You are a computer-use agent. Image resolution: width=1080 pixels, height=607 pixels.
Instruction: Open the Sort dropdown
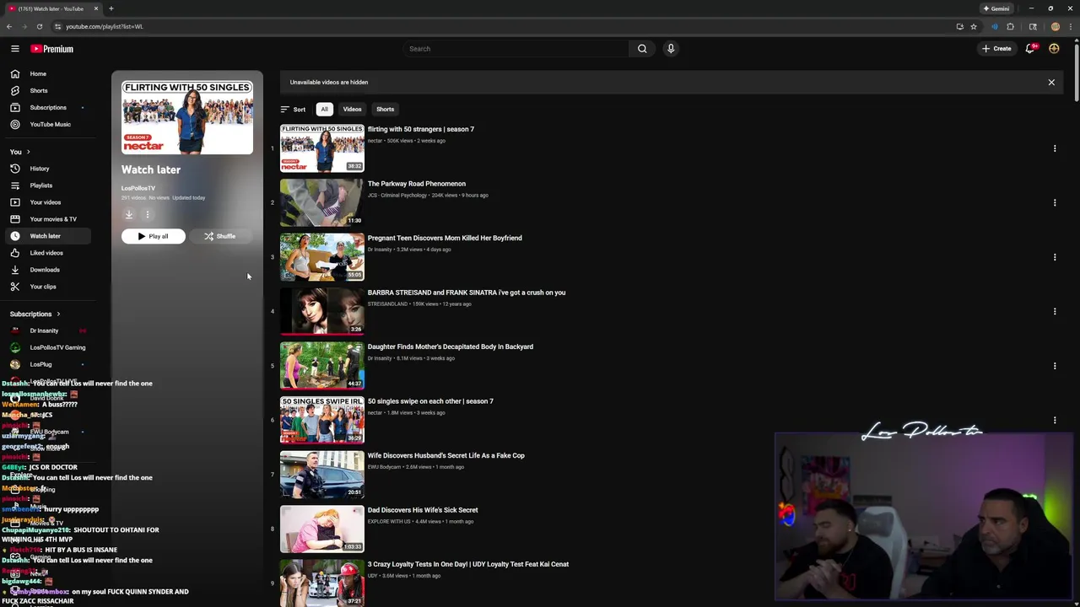click(x=293, y=109)
